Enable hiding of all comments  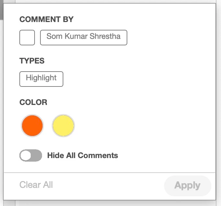[31, 155]
